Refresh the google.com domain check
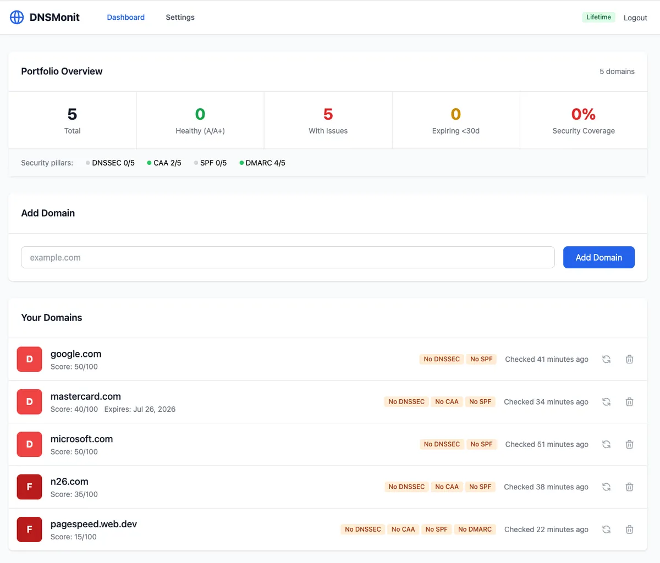 tap(606, 359)
